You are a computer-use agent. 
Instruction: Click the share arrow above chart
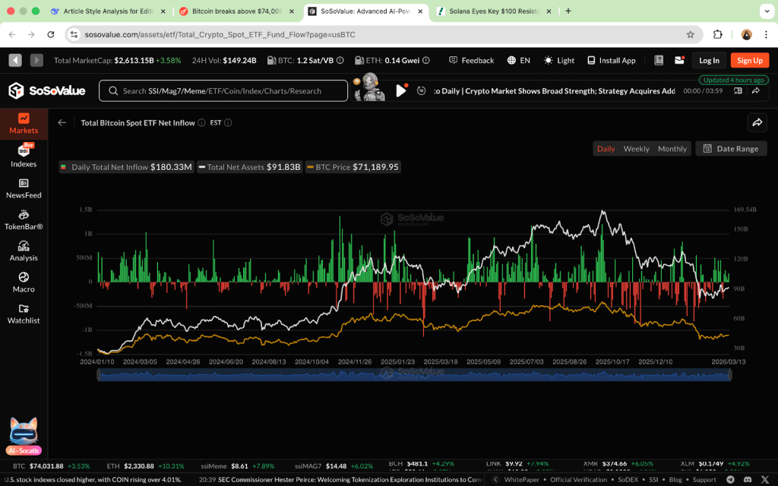757,122
